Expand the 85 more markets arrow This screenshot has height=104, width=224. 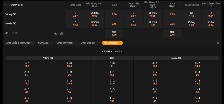point(7,33)
